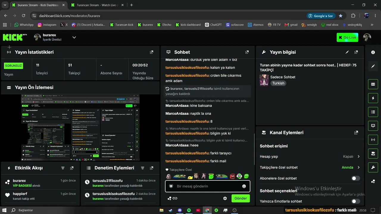This screenshot has width=381, height=214.
Task: Open the Chrome tab search dropdown
Action: click(x=5, y=5)
